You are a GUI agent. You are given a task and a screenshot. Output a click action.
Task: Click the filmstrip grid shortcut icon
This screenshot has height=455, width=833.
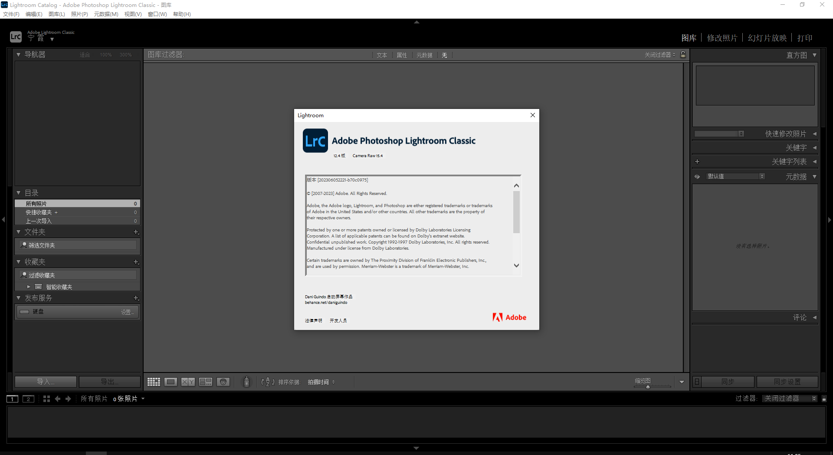coord(47,399)
